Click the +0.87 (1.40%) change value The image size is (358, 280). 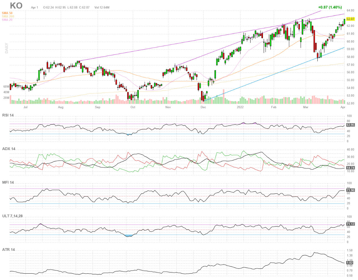click(x=330, y=7)
